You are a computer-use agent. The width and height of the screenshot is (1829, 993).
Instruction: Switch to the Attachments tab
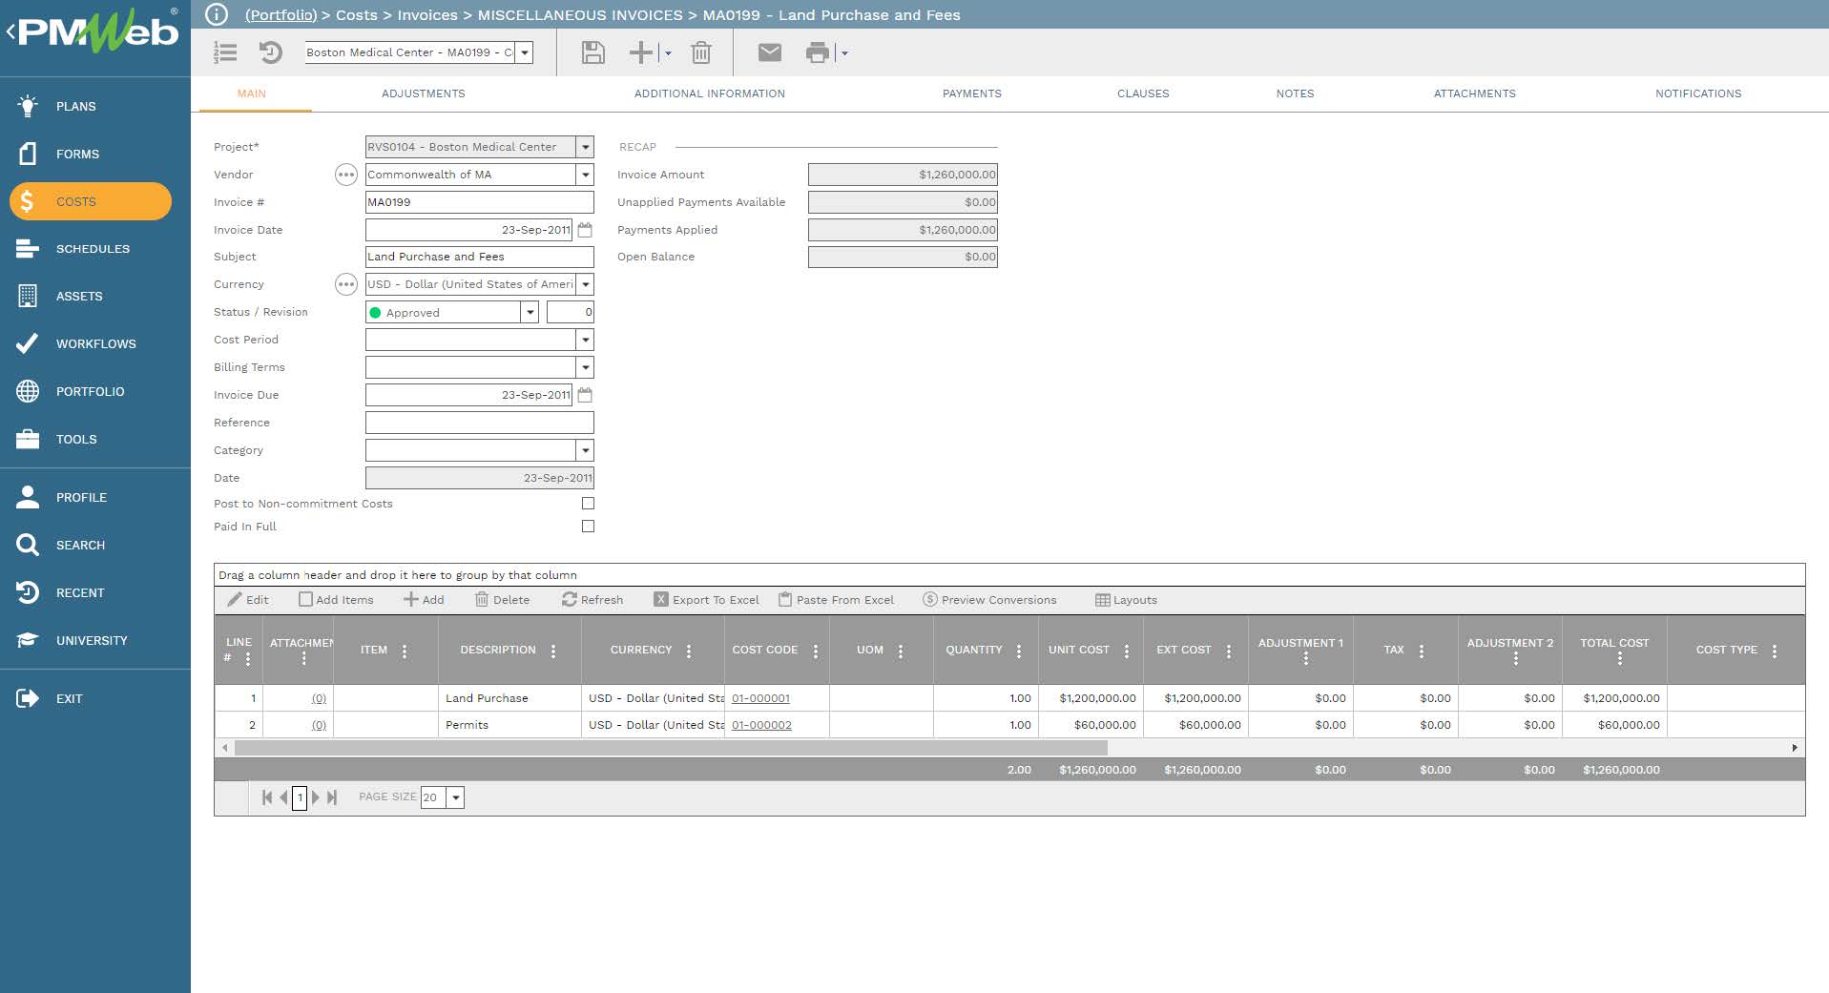coord(1475,93)
